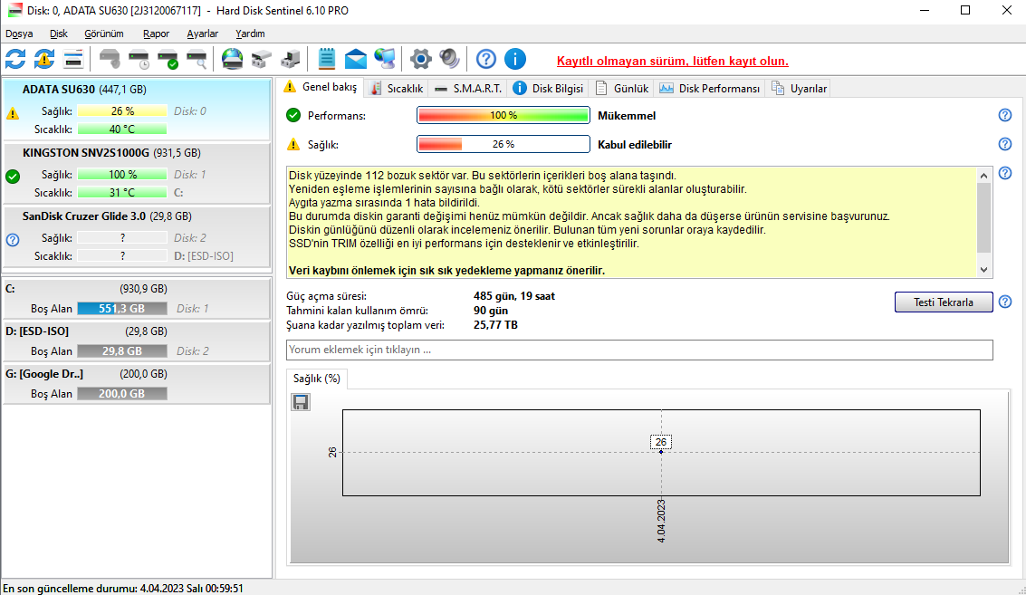Click help icon beside the description text box
The image size is (1026, 595).
click(1005, 174)
